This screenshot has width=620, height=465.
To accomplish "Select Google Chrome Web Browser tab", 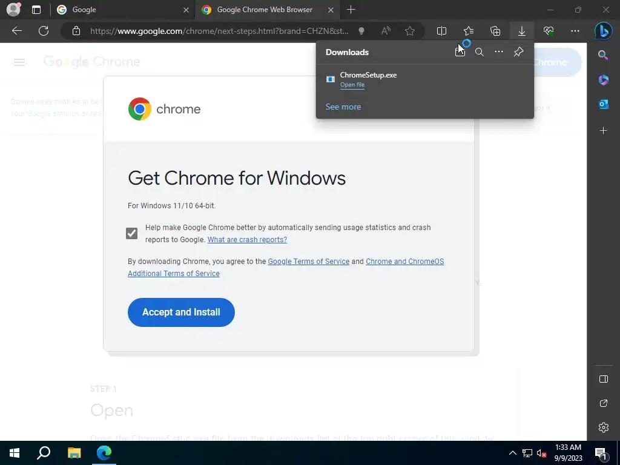I will click(x=264, y=10).
